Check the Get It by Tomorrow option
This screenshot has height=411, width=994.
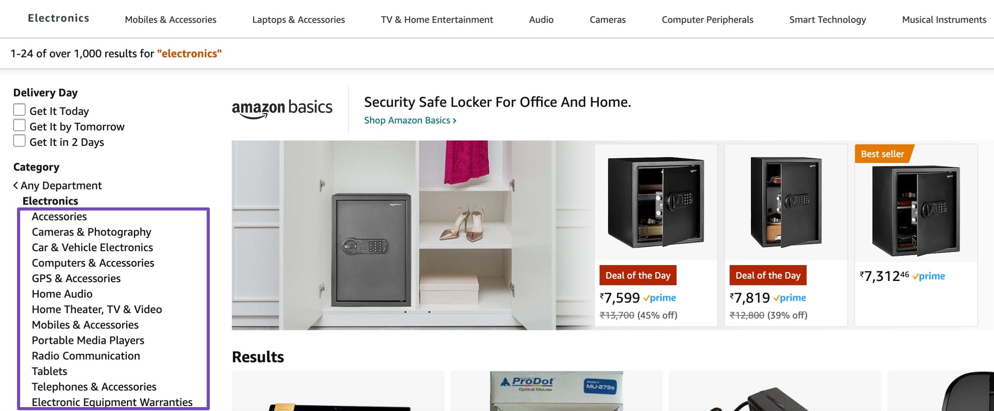(x=19, y=125)
